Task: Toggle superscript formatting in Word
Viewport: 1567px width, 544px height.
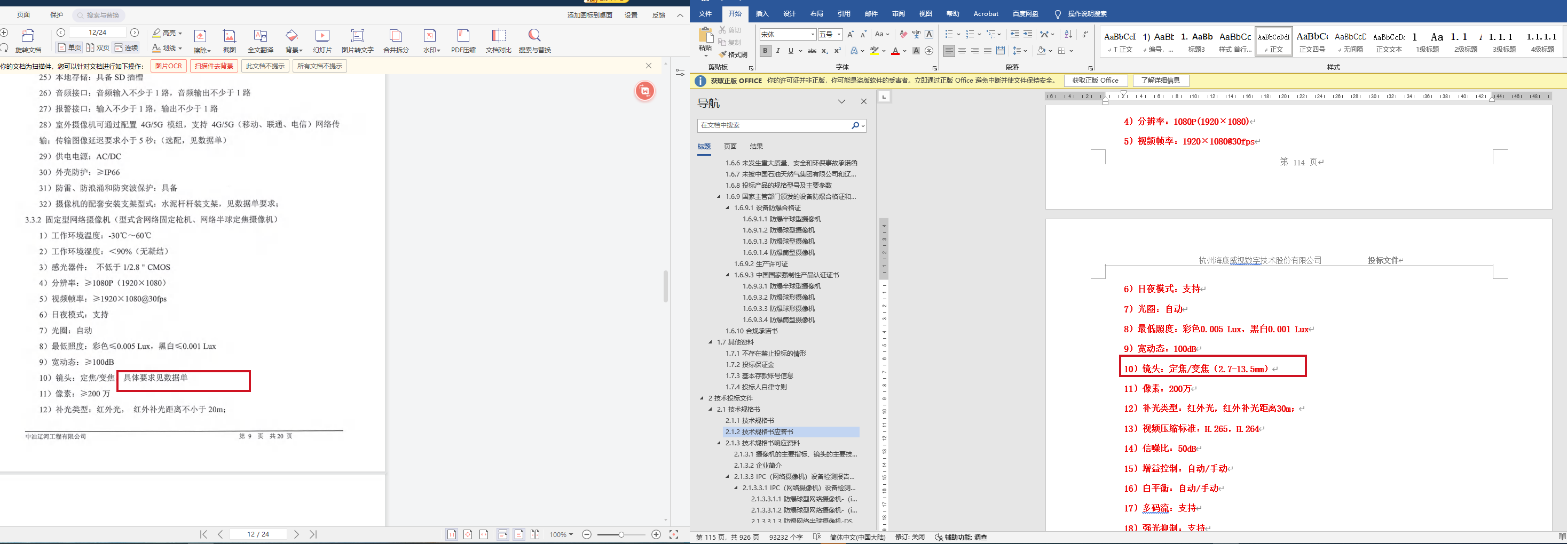Action: click(838, 51)
